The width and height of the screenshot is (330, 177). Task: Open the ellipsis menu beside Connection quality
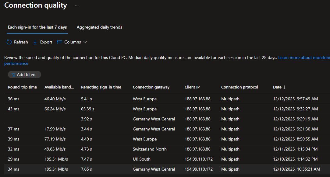coord(77,5)
